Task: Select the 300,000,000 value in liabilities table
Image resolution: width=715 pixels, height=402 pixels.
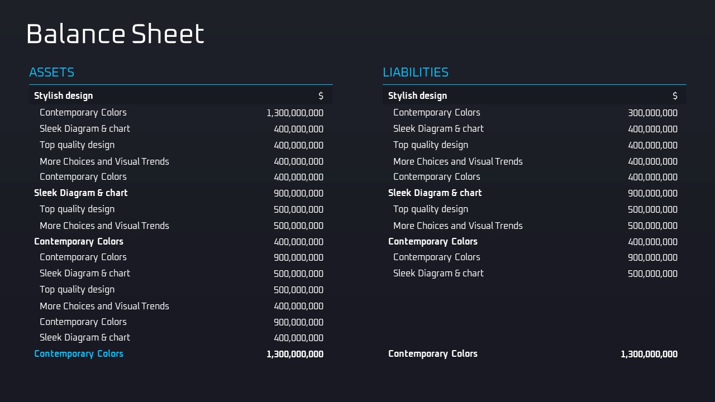Action: pos(652,113)
